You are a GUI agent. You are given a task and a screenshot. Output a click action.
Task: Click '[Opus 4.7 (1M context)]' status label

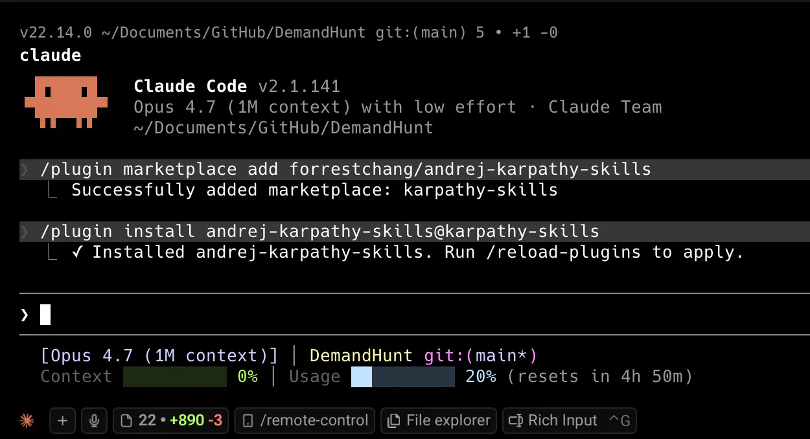tap(159, 355)
